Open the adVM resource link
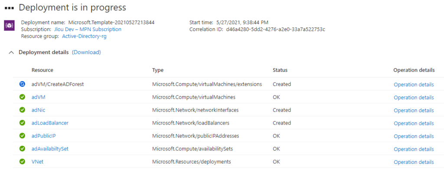 coord(39,97)
